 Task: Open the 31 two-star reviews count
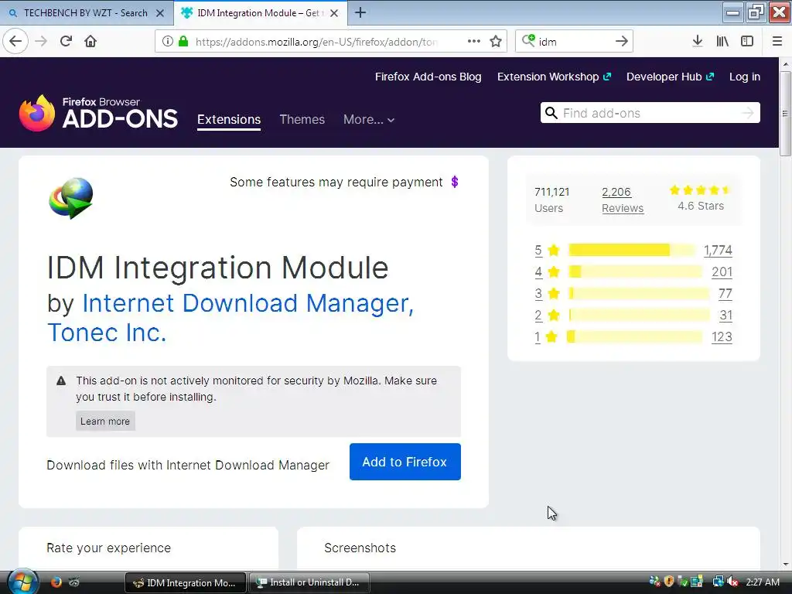(725, 316)
